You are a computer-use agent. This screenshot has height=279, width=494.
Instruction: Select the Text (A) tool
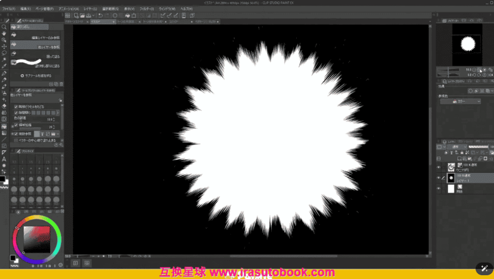click(x=4, y=159)
